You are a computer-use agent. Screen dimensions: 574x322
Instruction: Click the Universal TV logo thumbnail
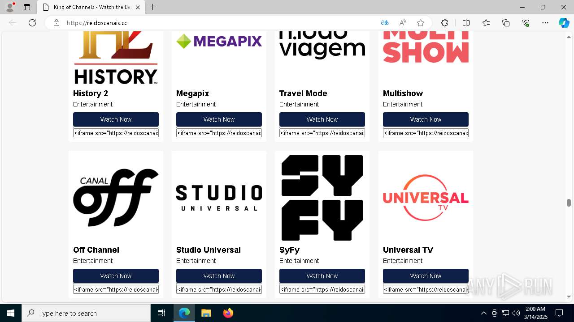[426, 198]
